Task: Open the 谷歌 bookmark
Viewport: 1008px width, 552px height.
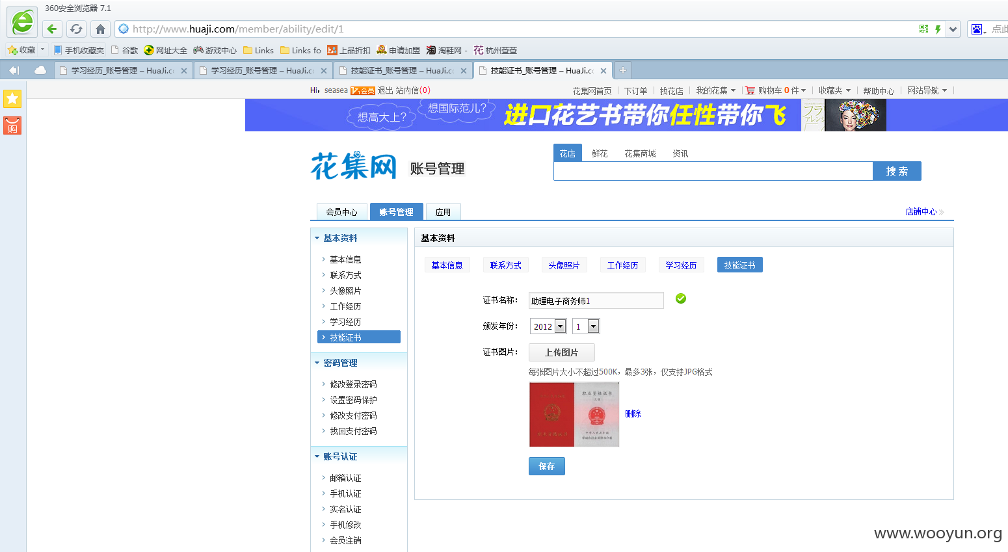Action: 124,50
